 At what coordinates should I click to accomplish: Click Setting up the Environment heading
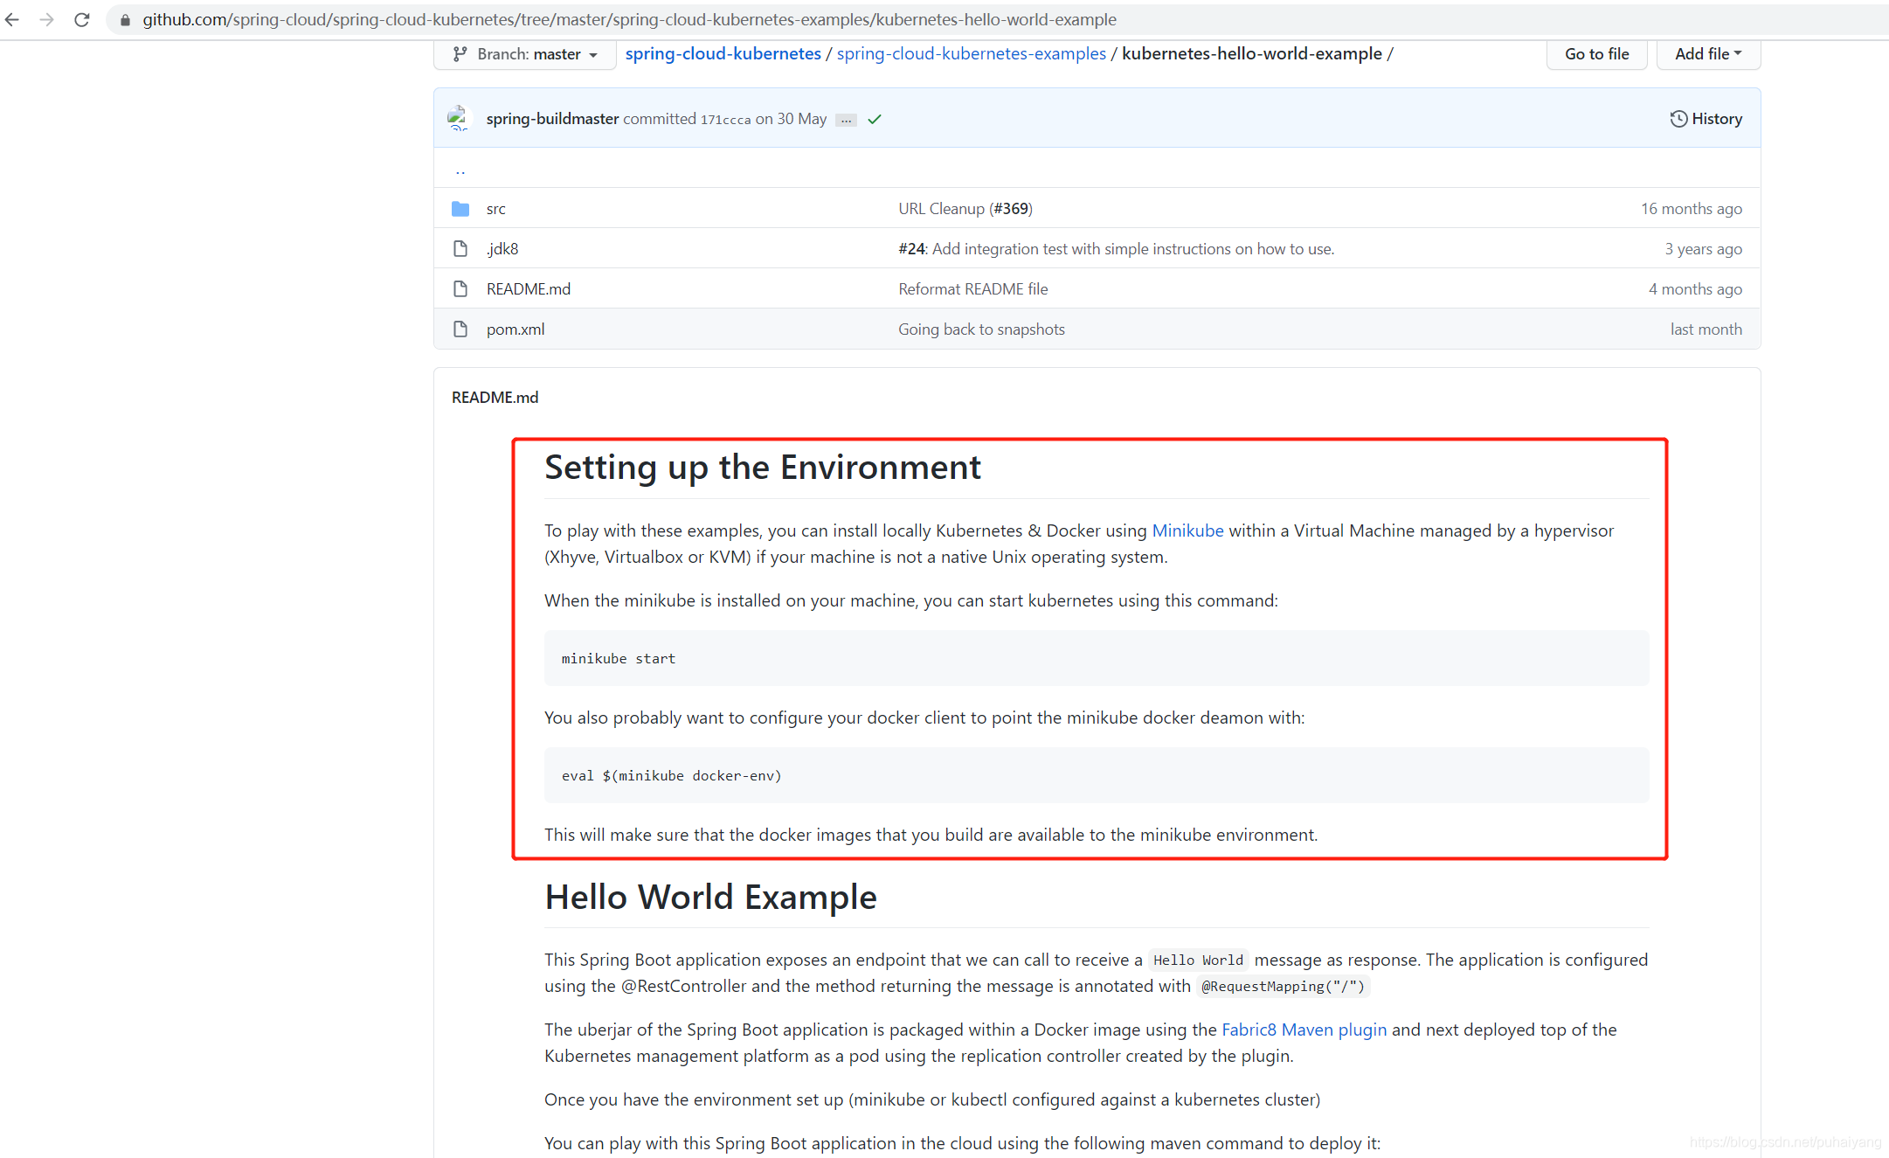pyautogui.click(x=762, y=468)
